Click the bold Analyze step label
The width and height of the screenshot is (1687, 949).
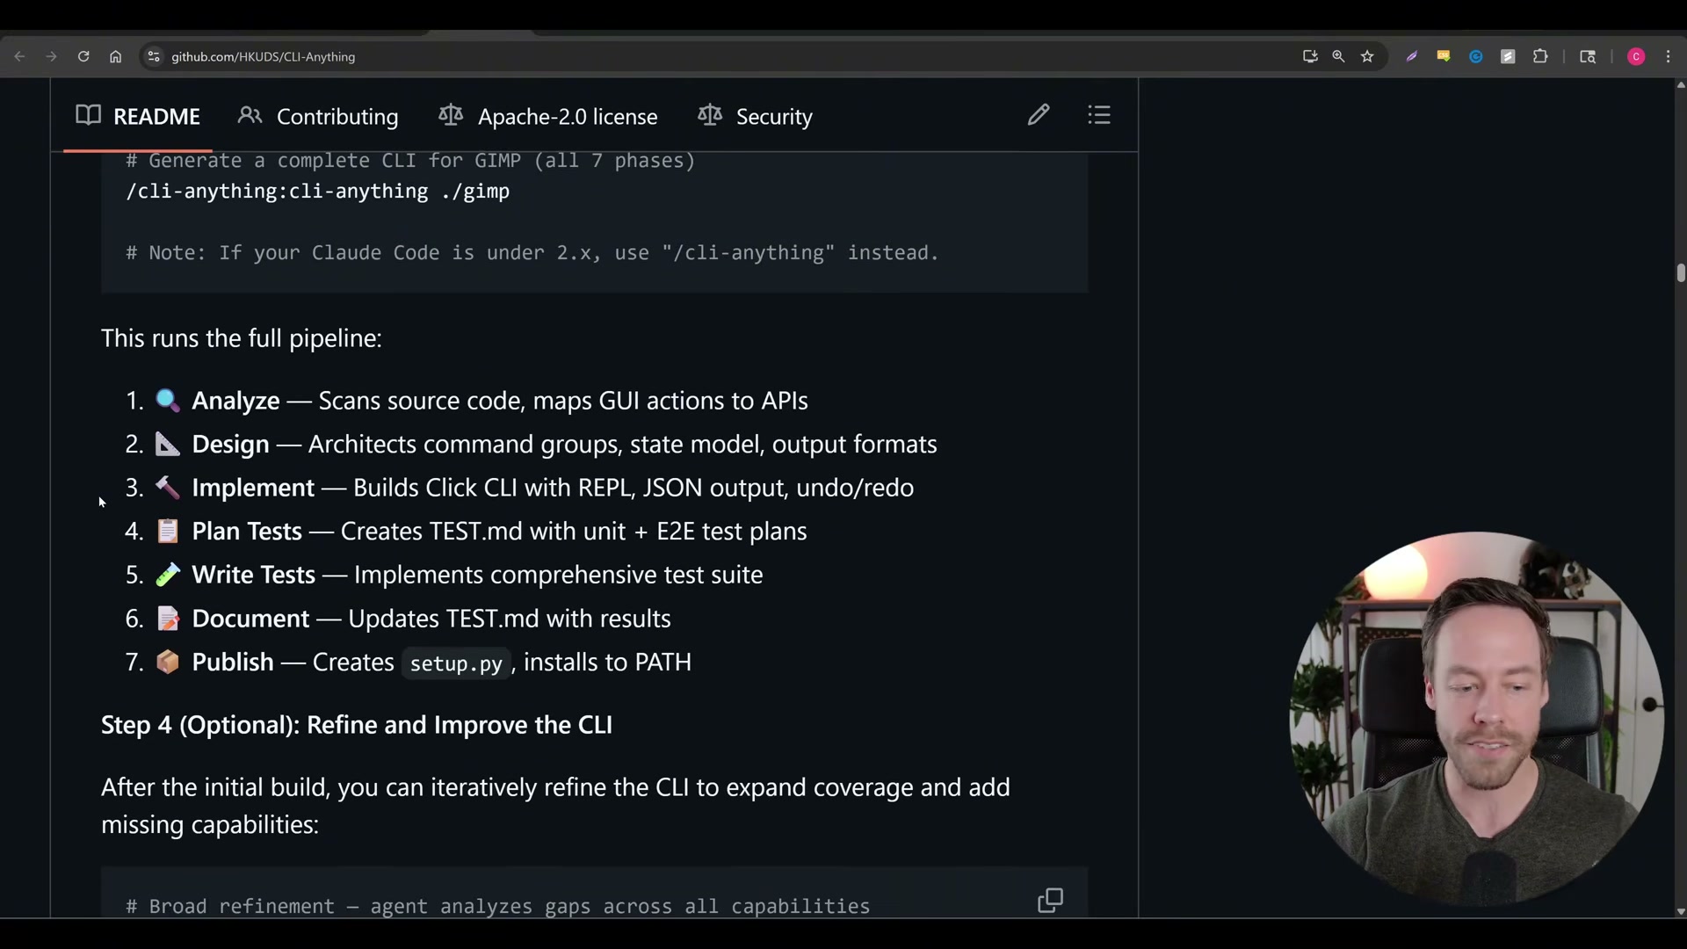pyautogui.click(x=235, y=401)
